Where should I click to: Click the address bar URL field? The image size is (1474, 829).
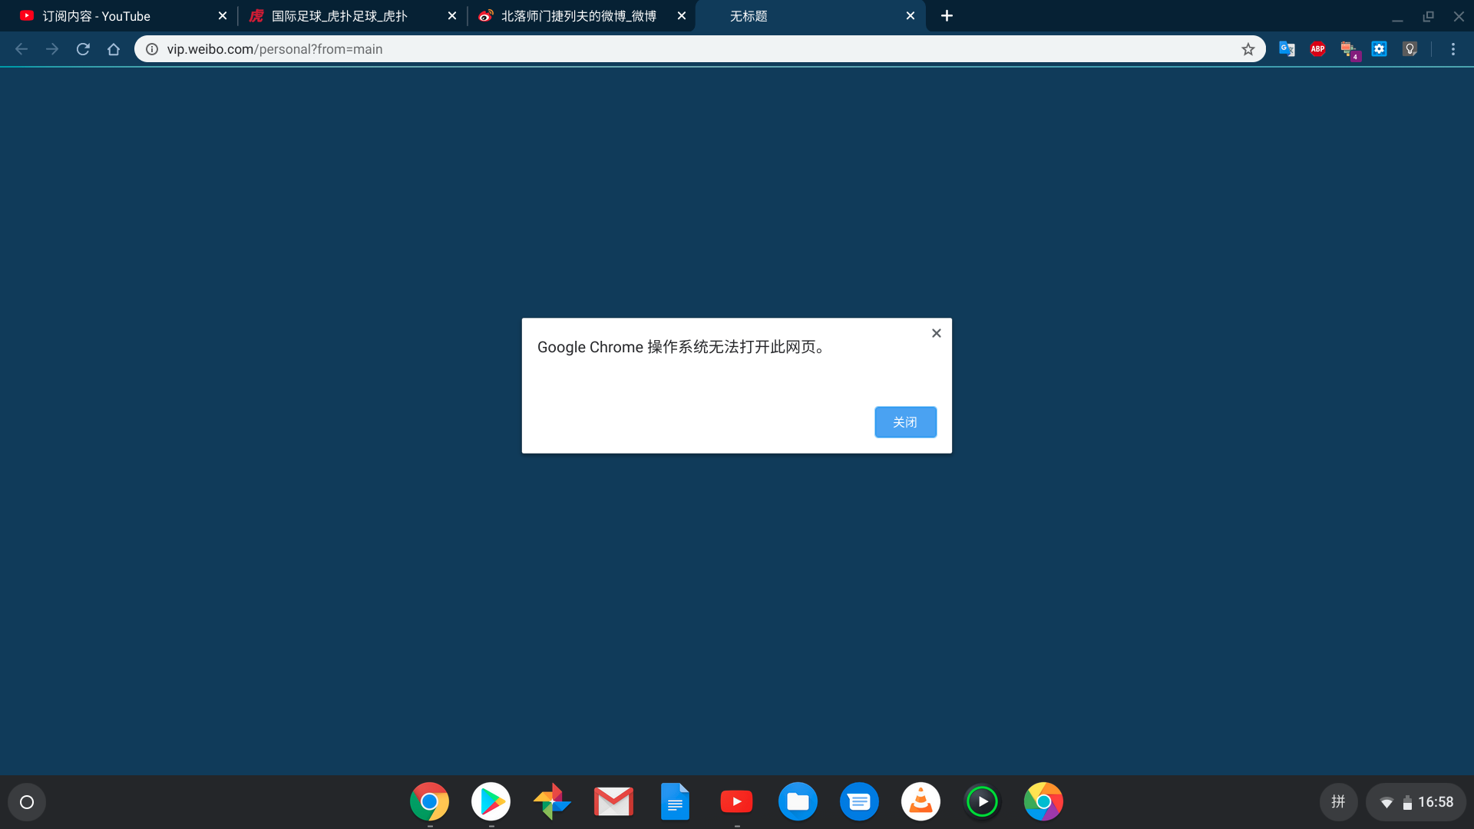click(x=699, y=49)
